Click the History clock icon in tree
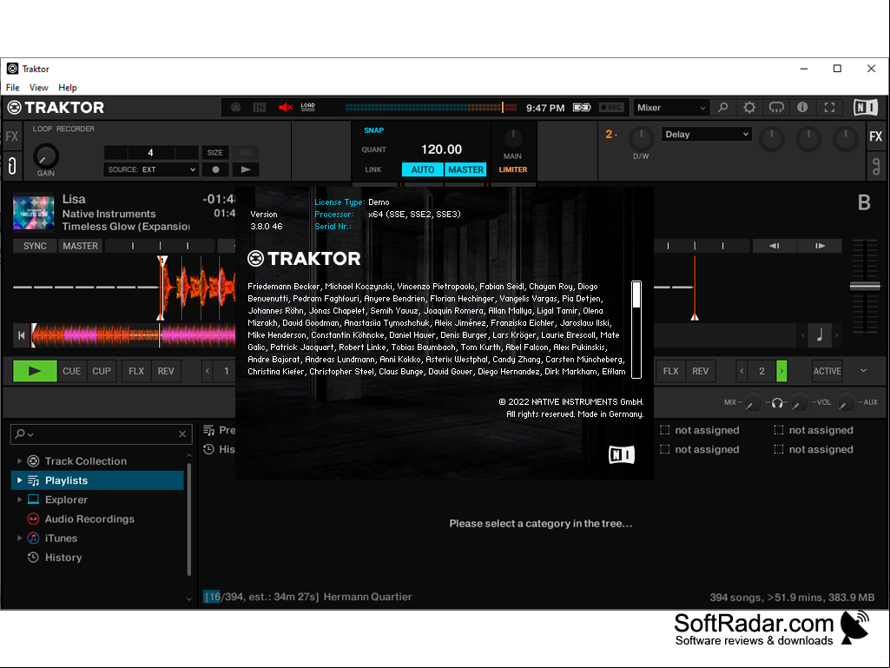The height and width of the screenshot is (668, 890). (x=34, y=557)
